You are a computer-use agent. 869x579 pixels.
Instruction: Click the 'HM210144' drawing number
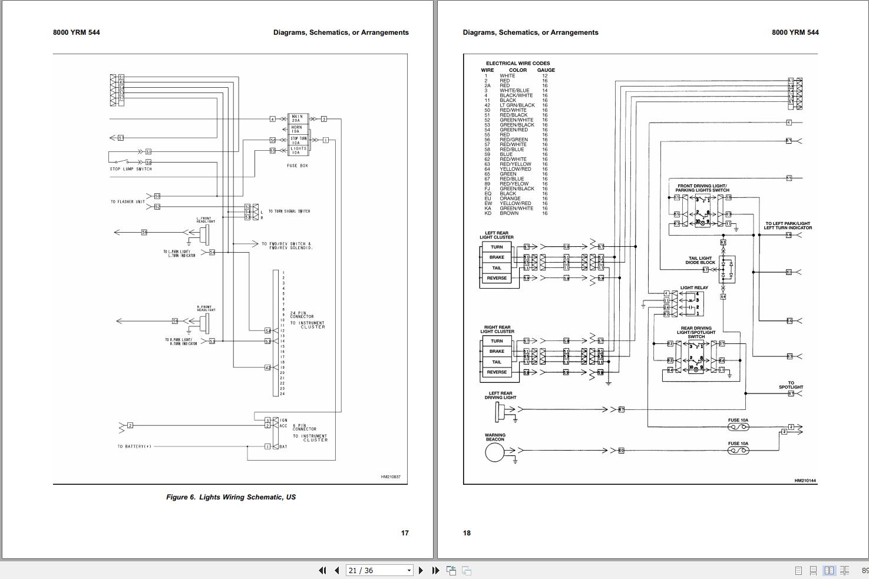click(805, 481)
